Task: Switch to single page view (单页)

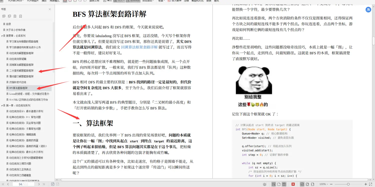Action: point(108,1)
